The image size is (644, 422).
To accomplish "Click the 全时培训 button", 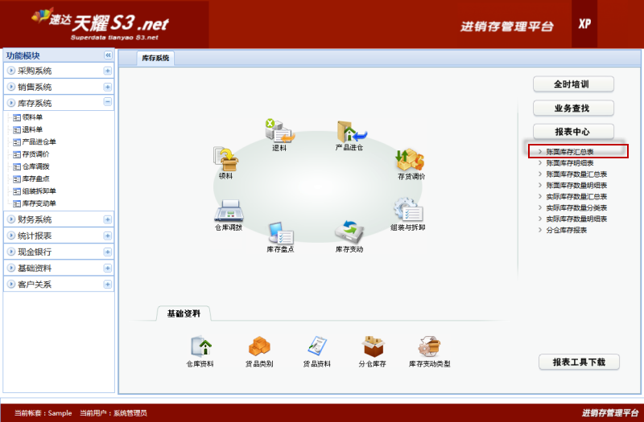I will 572,84.
